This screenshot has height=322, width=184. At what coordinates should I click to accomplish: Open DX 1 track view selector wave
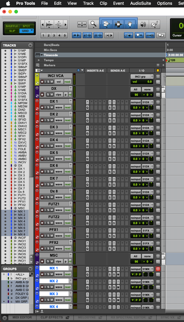59,107
